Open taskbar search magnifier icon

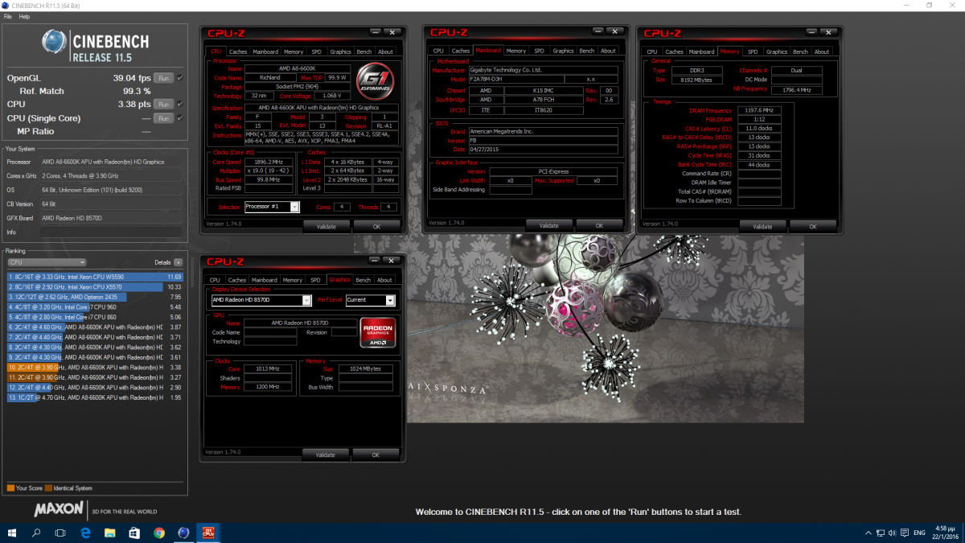[36, 533]
